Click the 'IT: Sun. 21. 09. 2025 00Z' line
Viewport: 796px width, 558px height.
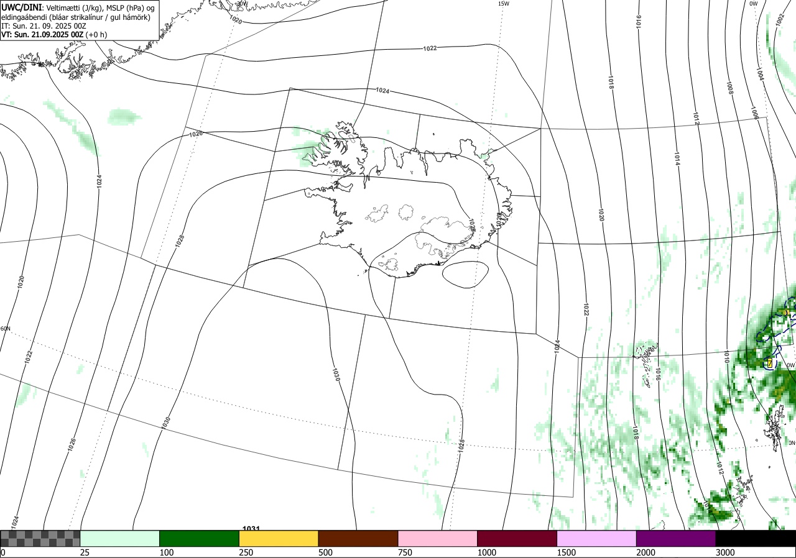pos(43,26)
